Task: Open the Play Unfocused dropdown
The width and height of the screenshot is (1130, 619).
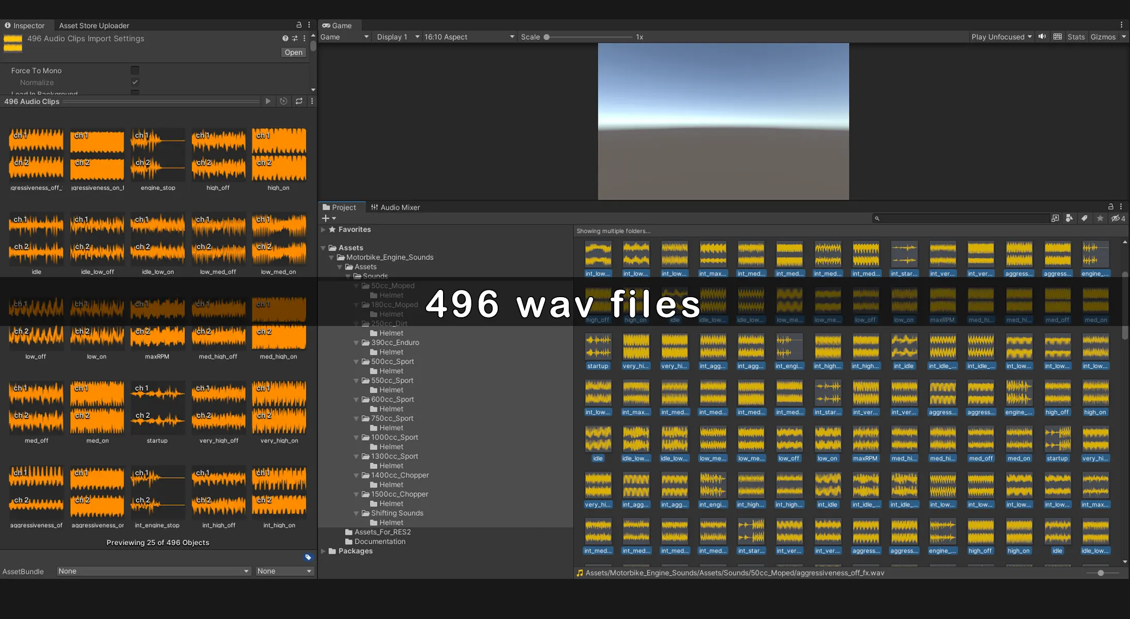Action: [x=1001, y=37]
